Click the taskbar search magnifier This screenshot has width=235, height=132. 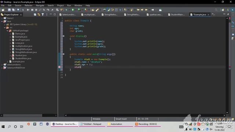(9, 126)
